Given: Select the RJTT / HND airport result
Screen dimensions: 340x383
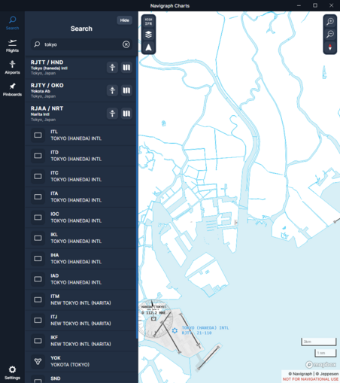Looking at the screenshot, I should pyautogui.click(x=80, y=68).
